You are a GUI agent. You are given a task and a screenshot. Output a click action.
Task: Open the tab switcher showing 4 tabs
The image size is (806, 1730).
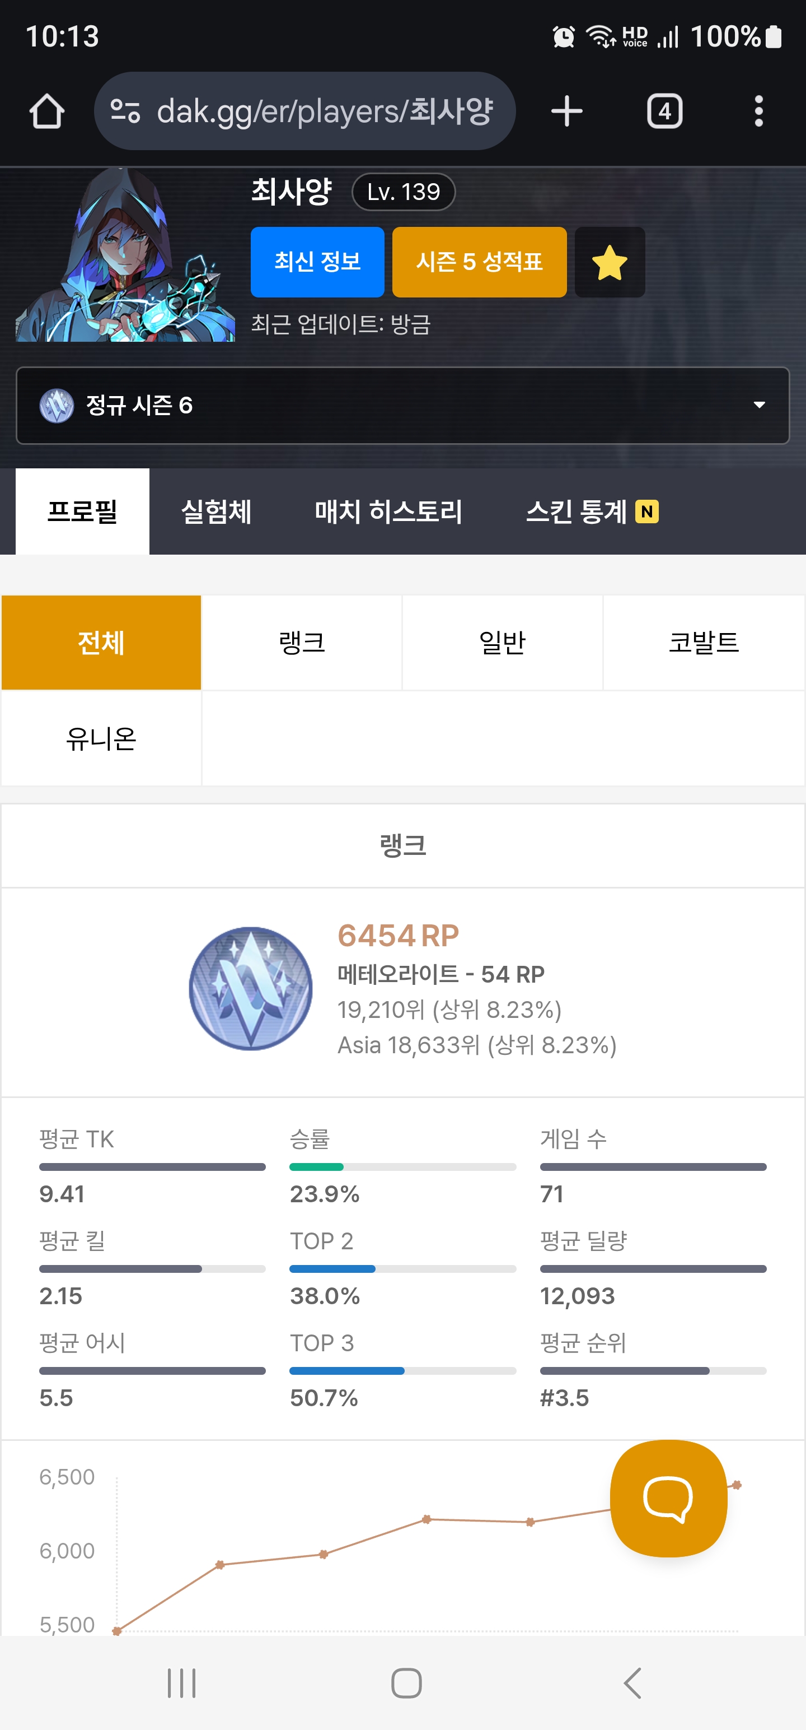[x=664, y=111]
